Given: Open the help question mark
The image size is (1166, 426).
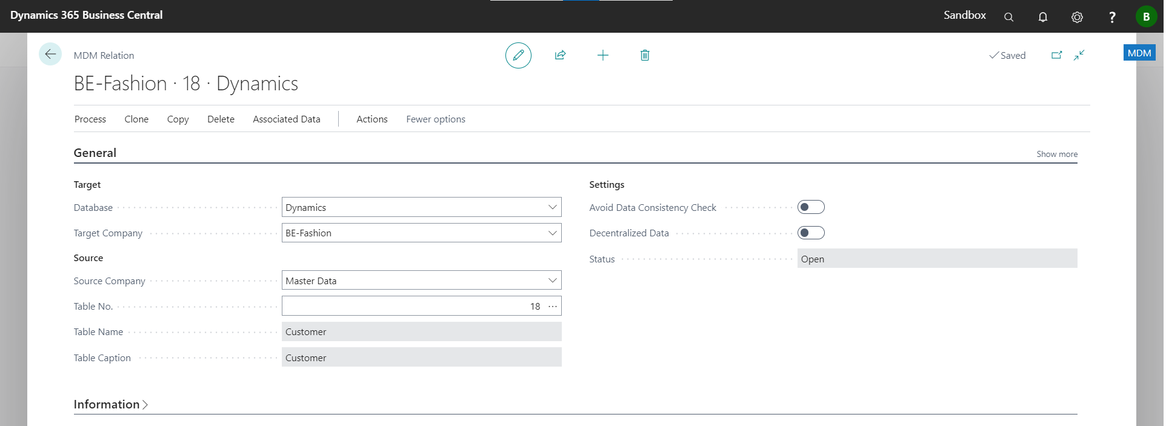Looking at the screenshot, I should click(x=1111, y=17).
